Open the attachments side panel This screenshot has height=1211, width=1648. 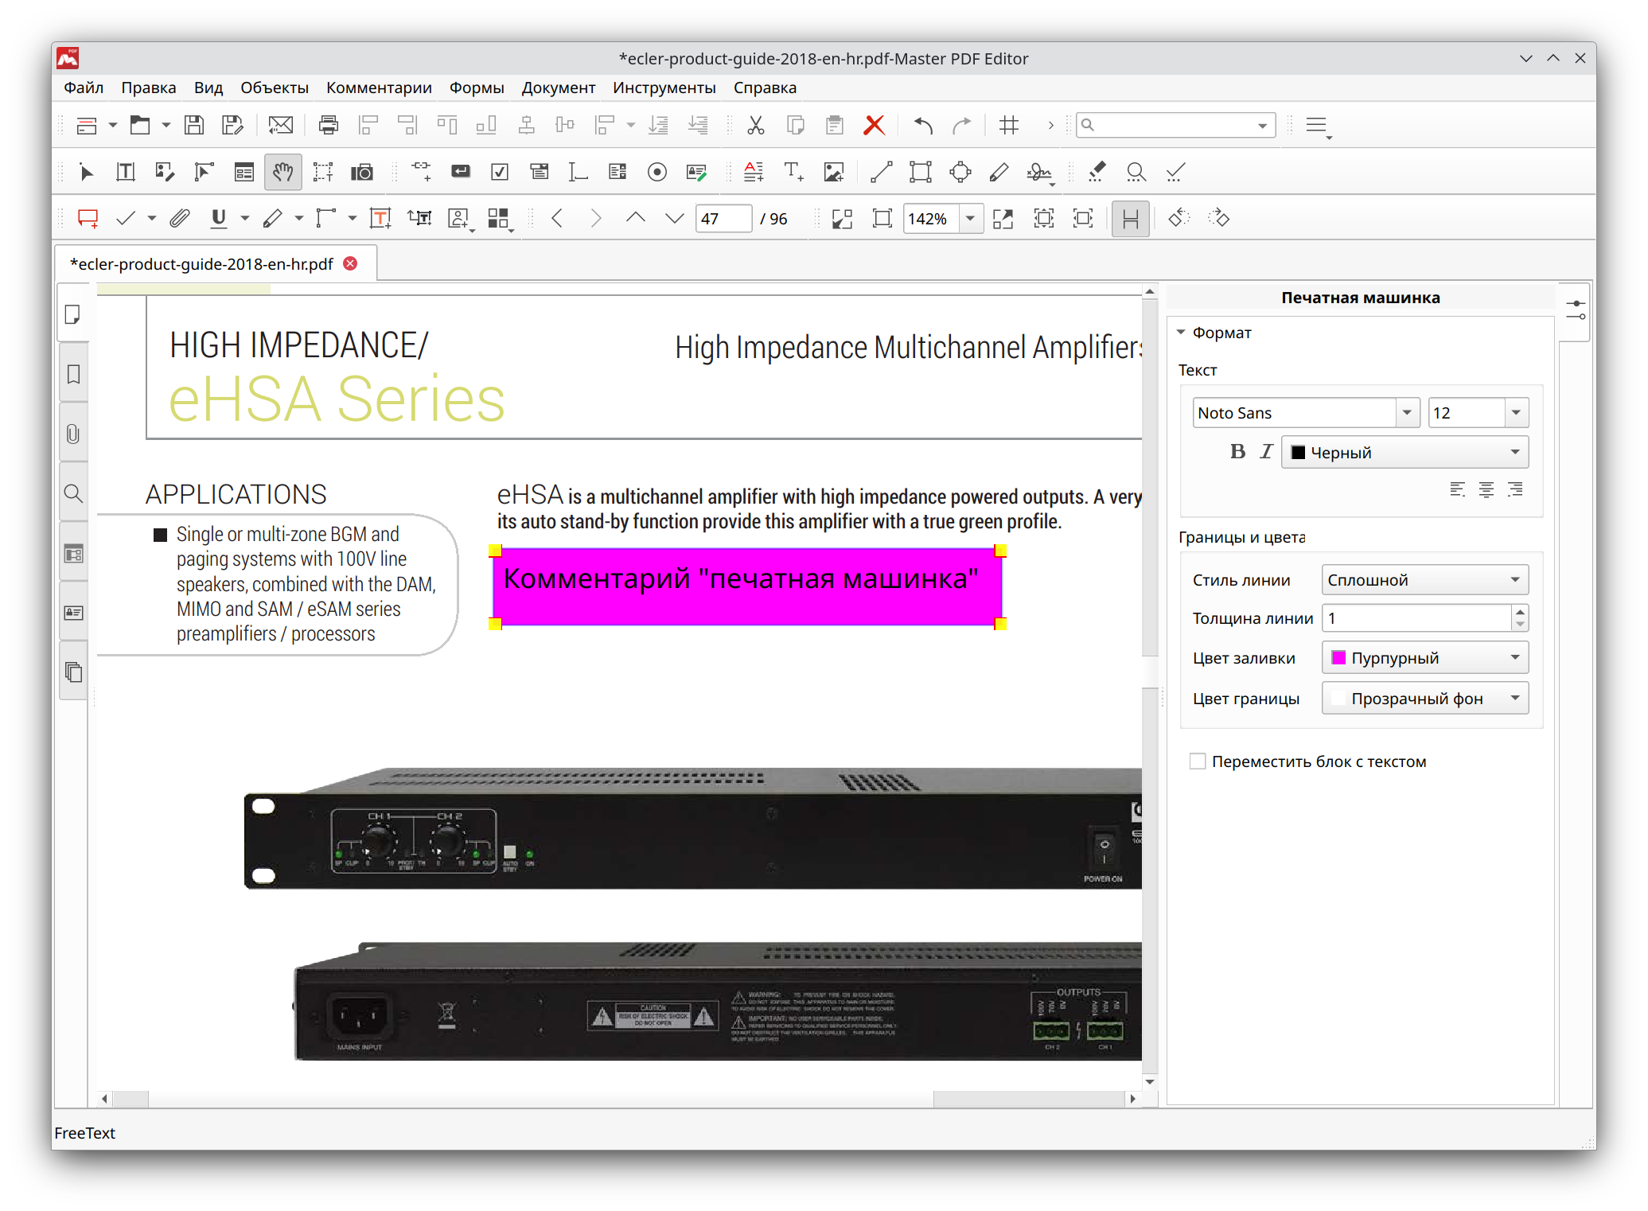click(x=73, y=434)
